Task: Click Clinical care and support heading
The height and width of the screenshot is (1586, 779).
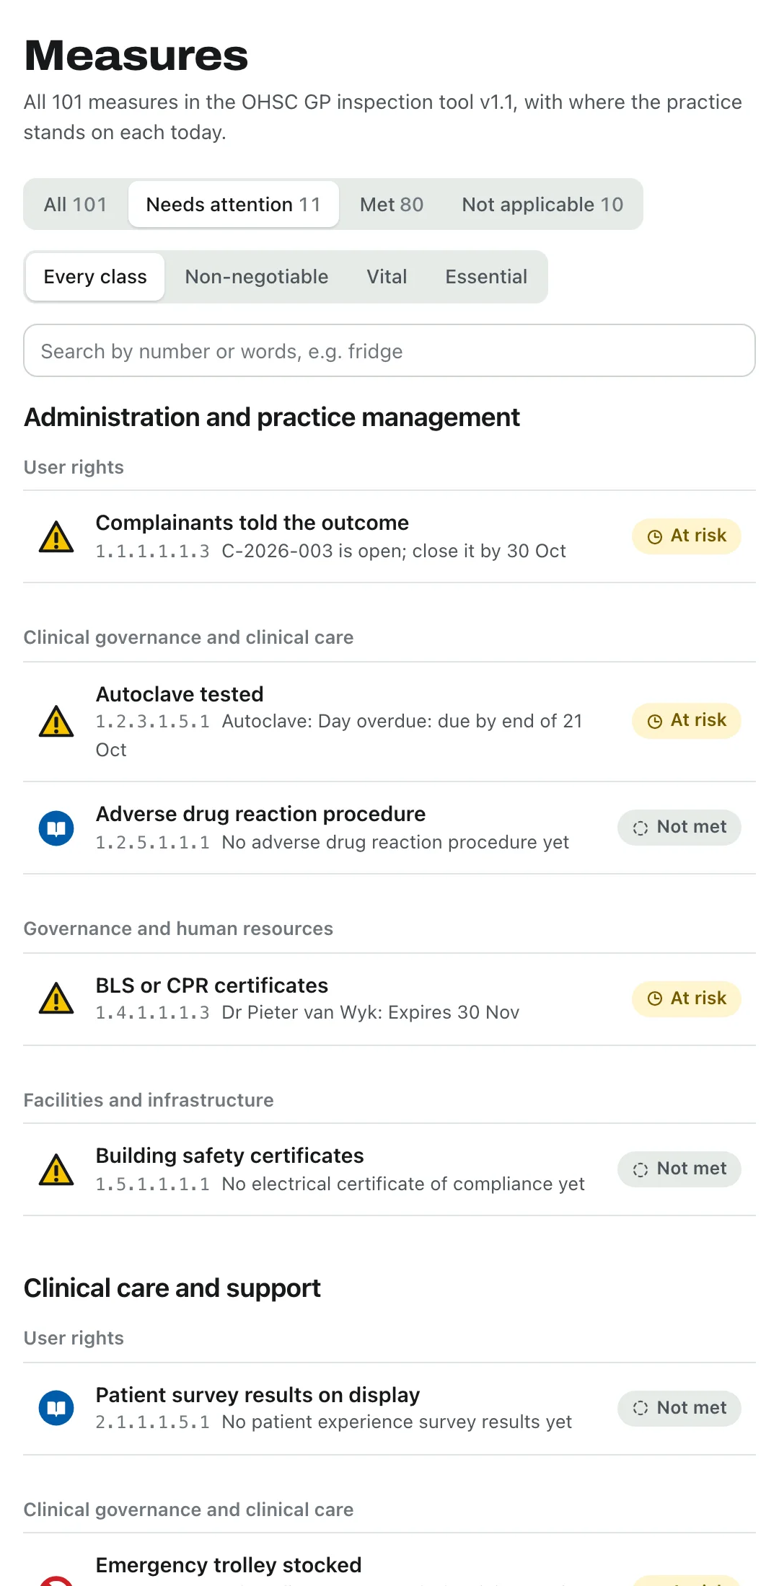Action: [172, 1288]
